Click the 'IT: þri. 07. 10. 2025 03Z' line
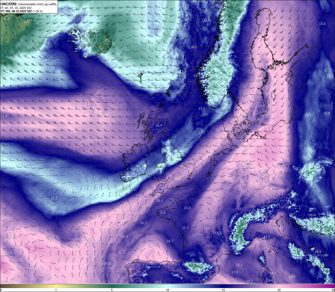Viewport: 335px width, 292px height. click(x=15, y=8)
